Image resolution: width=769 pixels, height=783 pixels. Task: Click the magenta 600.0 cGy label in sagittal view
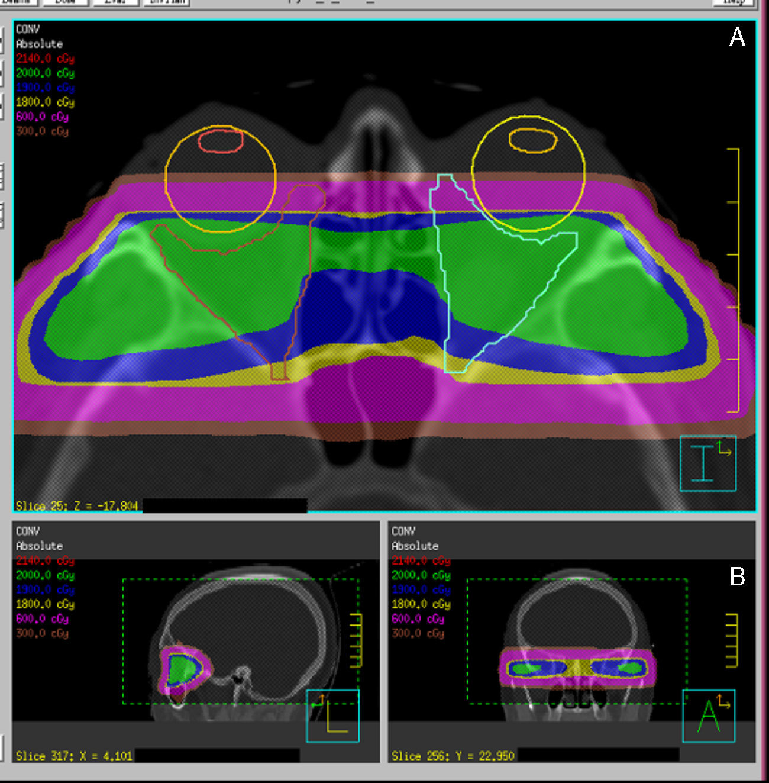(x=42, y=619)
